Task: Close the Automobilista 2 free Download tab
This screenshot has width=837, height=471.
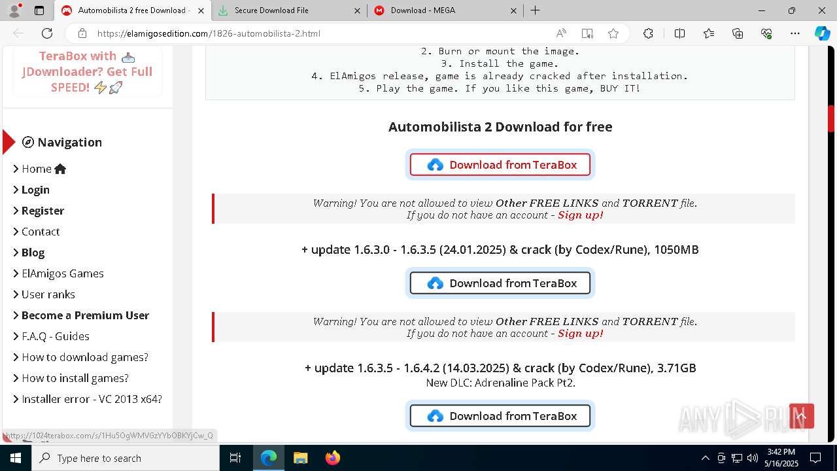Action: (x=201, y=10)
